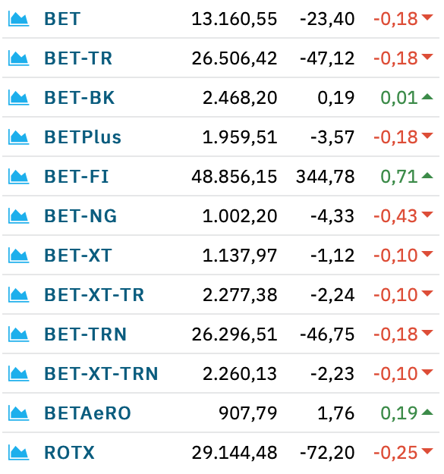Open the chart icon for ROTX
Image resolution: width=444 pixels, height=474 pixels.
[x=18, y=453]
